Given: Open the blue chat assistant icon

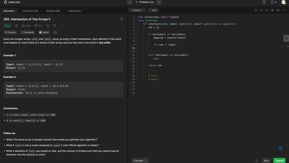Looking at the screenshot, I should pyautogui.click(x=280, y=149).
